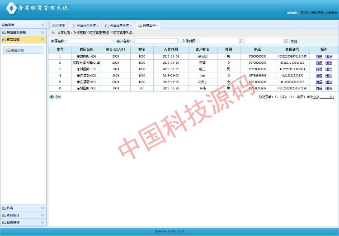Delete row 2 花园大道 record
339x236 pixels.
point(329,63)
